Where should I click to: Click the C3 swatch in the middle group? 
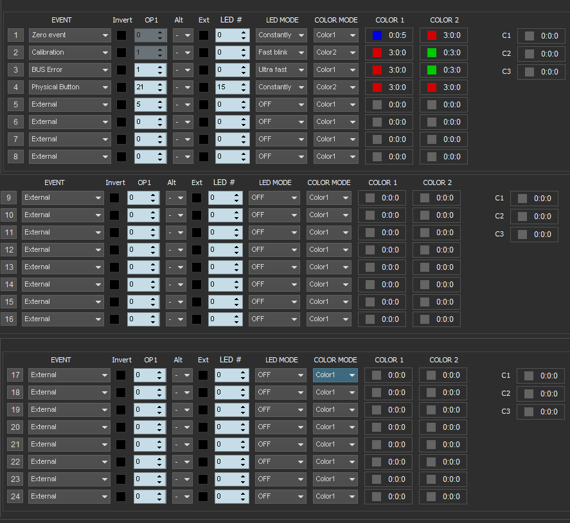tap(522, 235)
